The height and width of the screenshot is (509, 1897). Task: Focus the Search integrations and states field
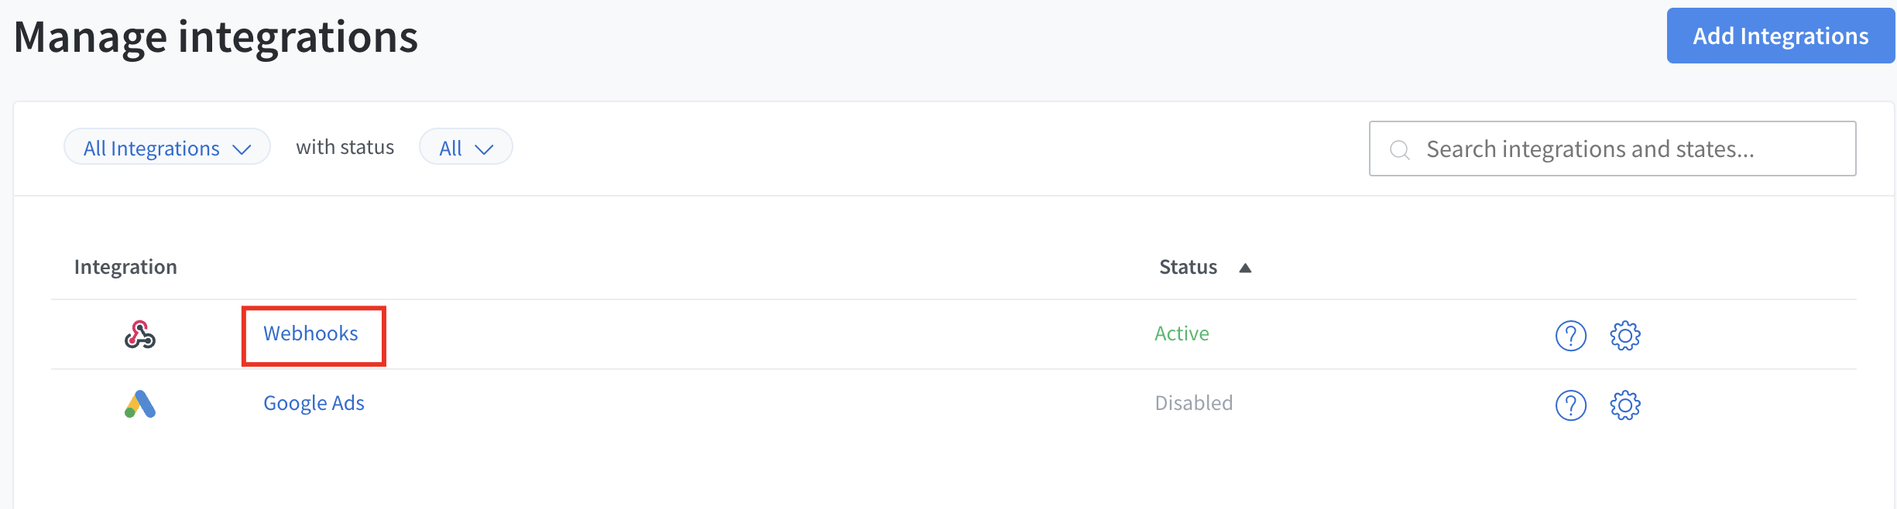tap(1626, 149)
